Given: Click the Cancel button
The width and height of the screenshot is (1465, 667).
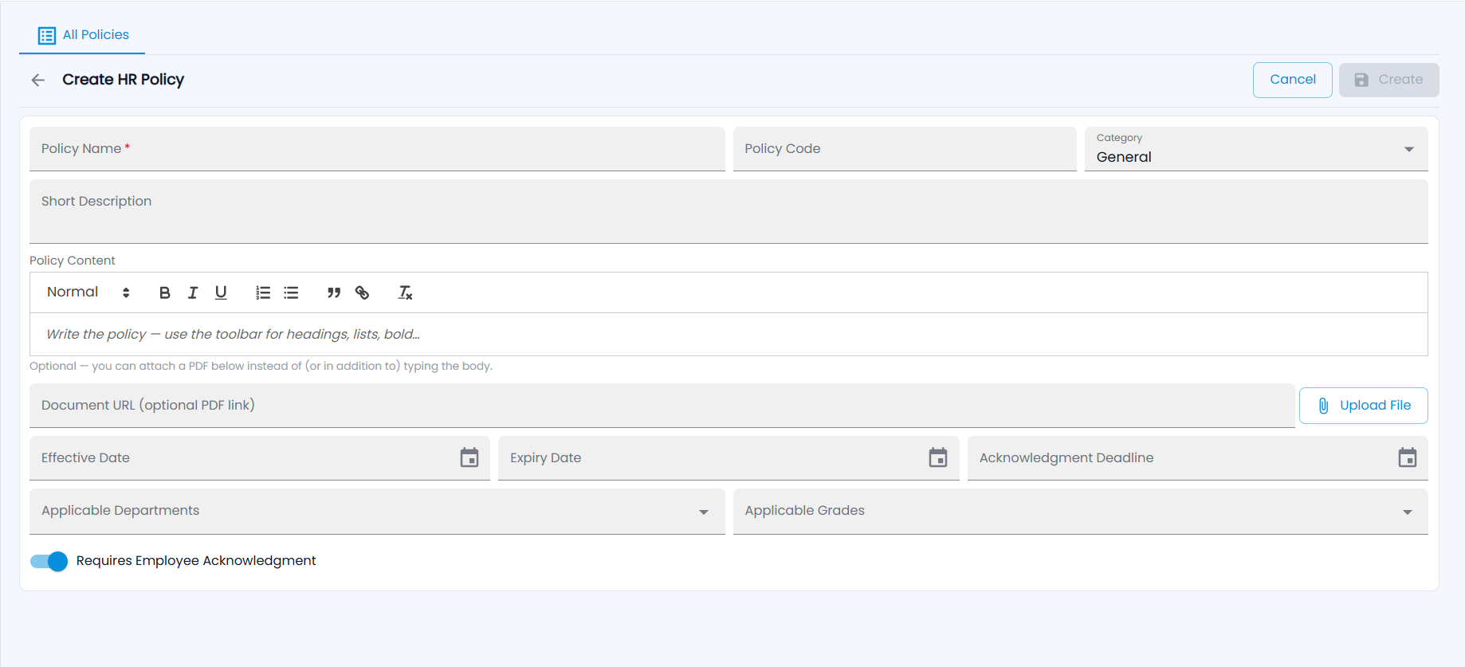Looking at the screenshot, I should pyautogui.click(x=1292, y=80).
